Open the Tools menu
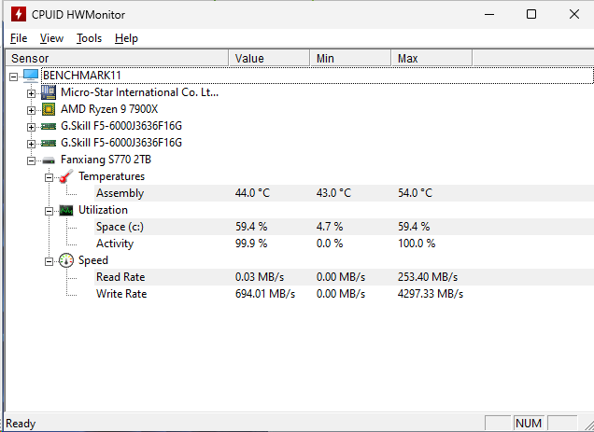Screen dimensions: 594x432 pos(89,38)
